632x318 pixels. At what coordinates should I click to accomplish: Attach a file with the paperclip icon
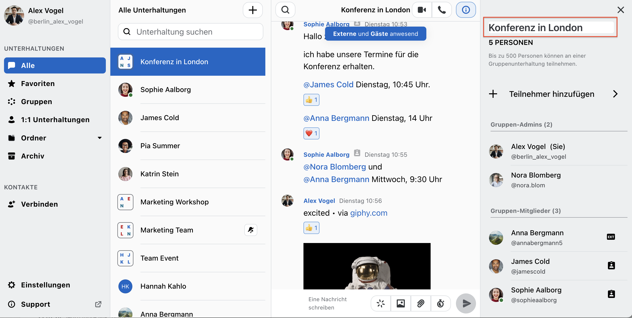pyautogui.click(x=421, y=303)
